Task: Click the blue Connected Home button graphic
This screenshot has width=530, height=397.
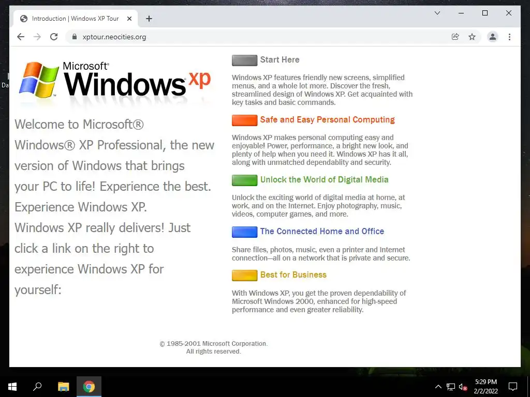Action: (x=244, y=232)
